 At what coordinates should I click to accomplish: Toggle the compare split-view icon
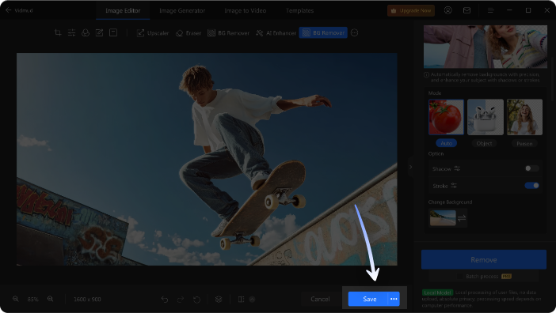click(241, 300)
